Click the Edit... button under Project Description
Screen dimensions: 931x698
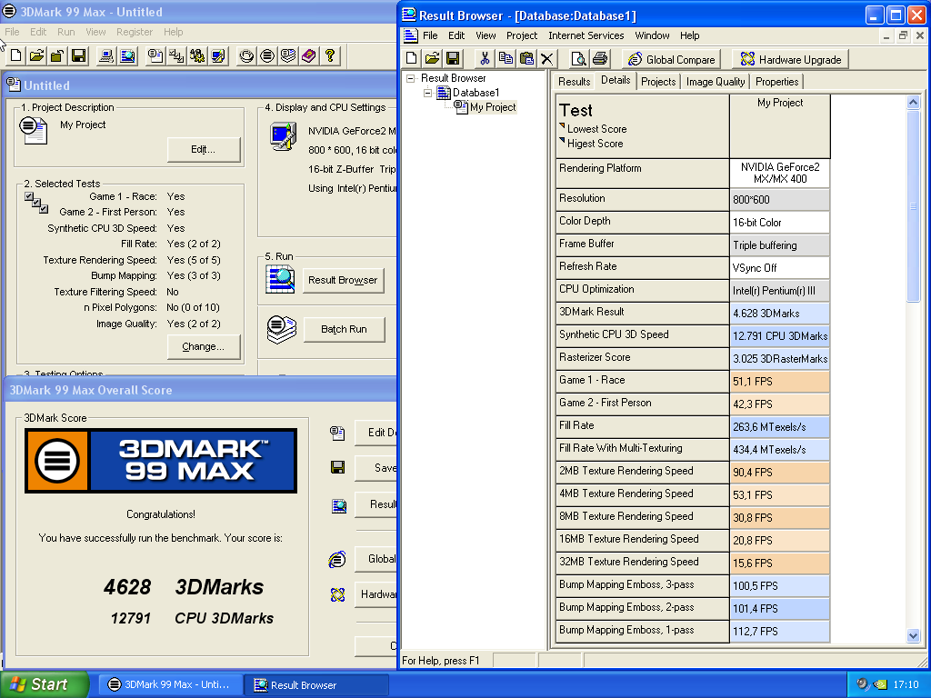[x=203, y=150]
